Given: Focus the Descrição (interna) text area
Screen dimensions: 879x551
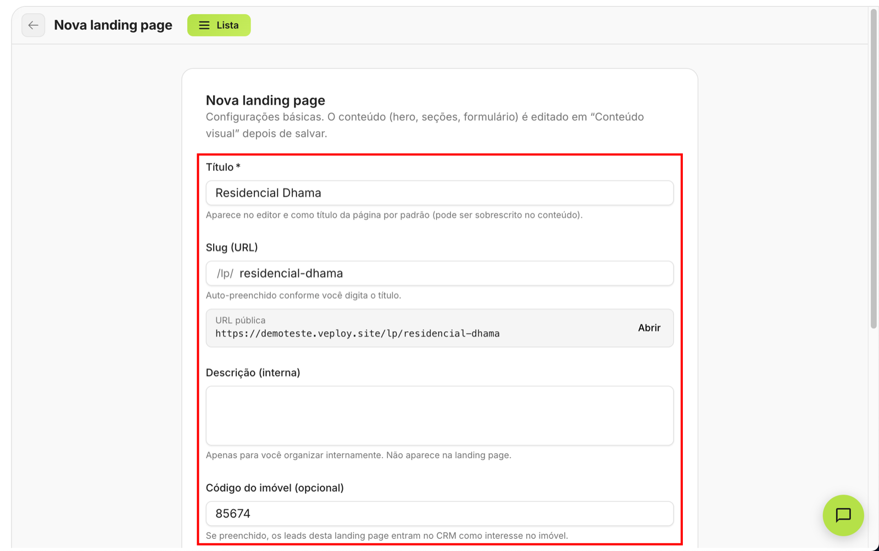Looking at the screenshot, I should [439, 416].
